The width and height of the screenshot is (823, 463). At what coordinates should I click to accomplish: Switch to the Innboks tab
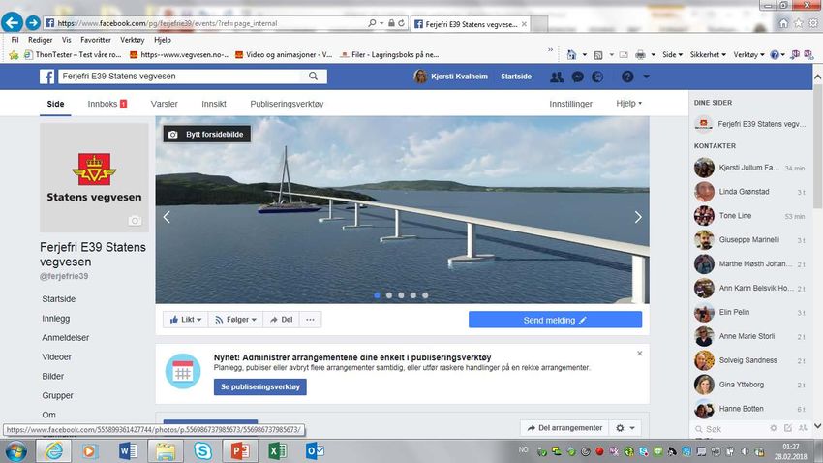click(107, 104)
